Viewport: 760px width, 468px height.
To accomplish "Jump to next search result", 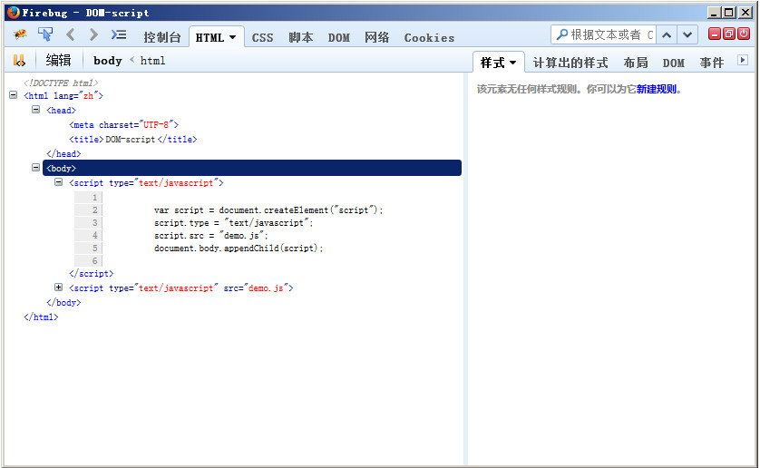I will point(688,35).
